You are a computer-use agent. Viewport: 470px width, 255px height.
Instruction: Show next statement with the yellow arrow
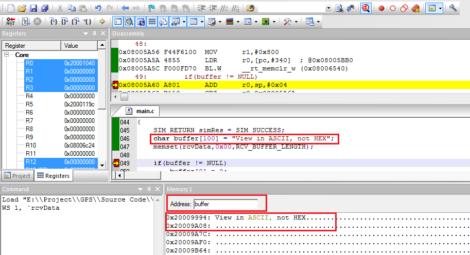tap(102, 22)
